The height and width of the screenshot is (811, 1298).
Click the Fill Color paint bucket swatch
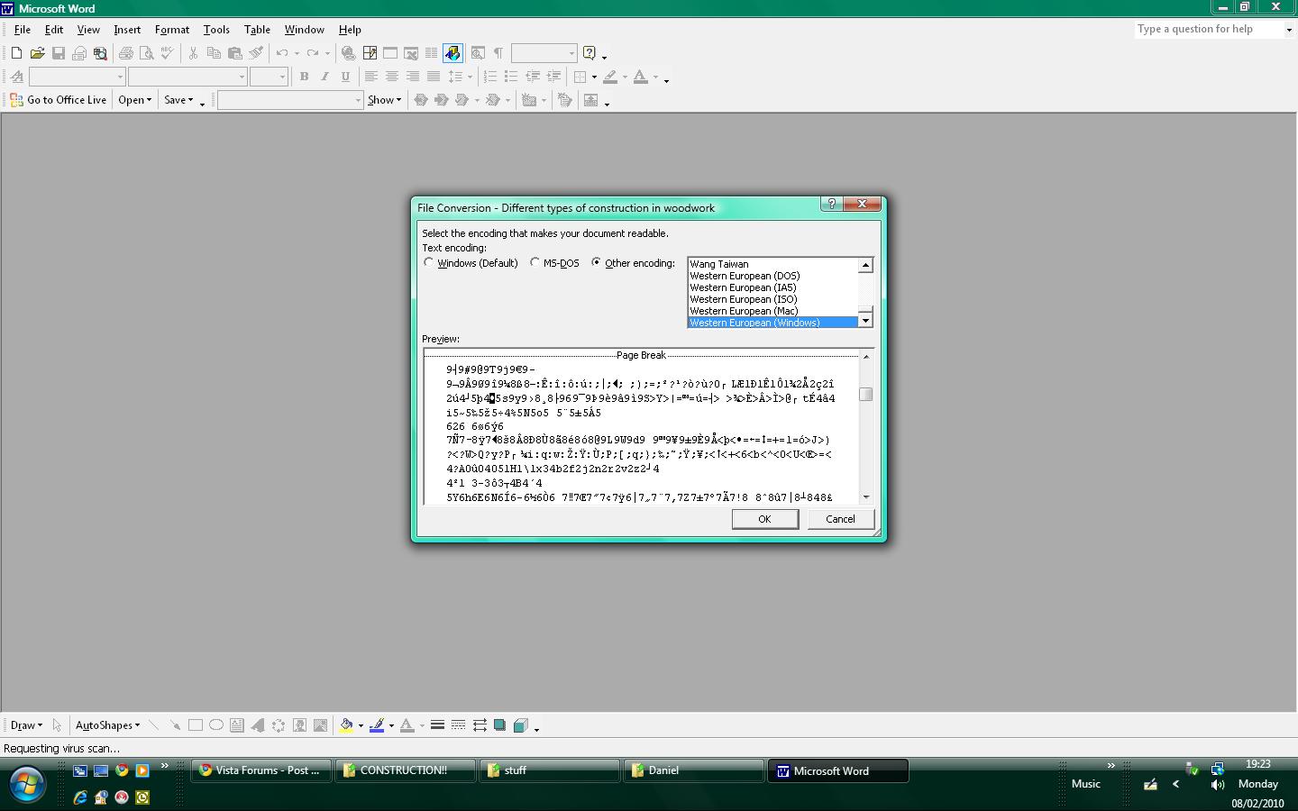[x=346, y=725]
